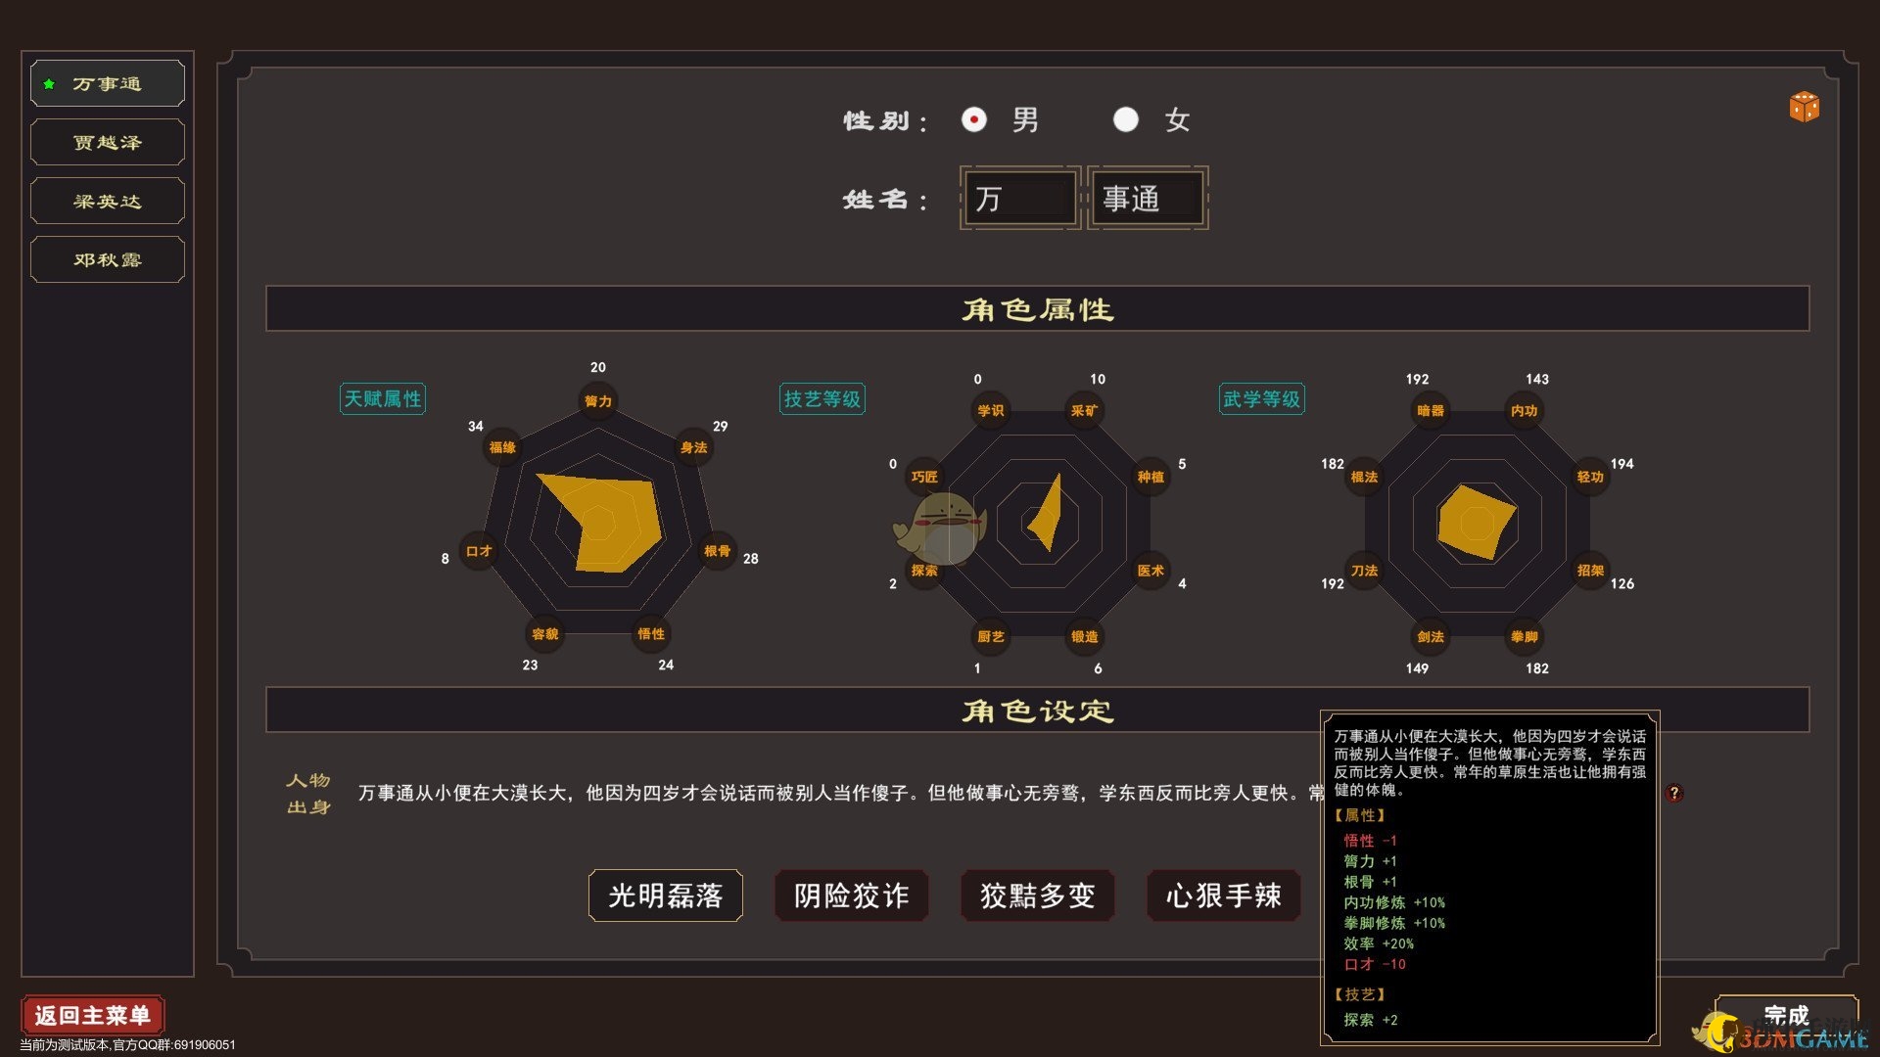The height and width of the screenshot is (1057, 1880).
Task: Click the 采矿 skill node
Action: pyautogui.click(x=1084, y=411)
